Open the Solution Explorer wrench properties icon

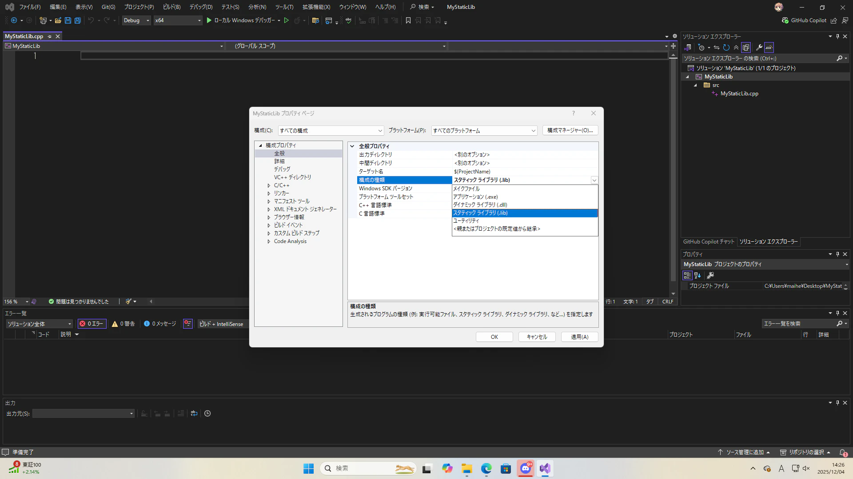point(759,47)
